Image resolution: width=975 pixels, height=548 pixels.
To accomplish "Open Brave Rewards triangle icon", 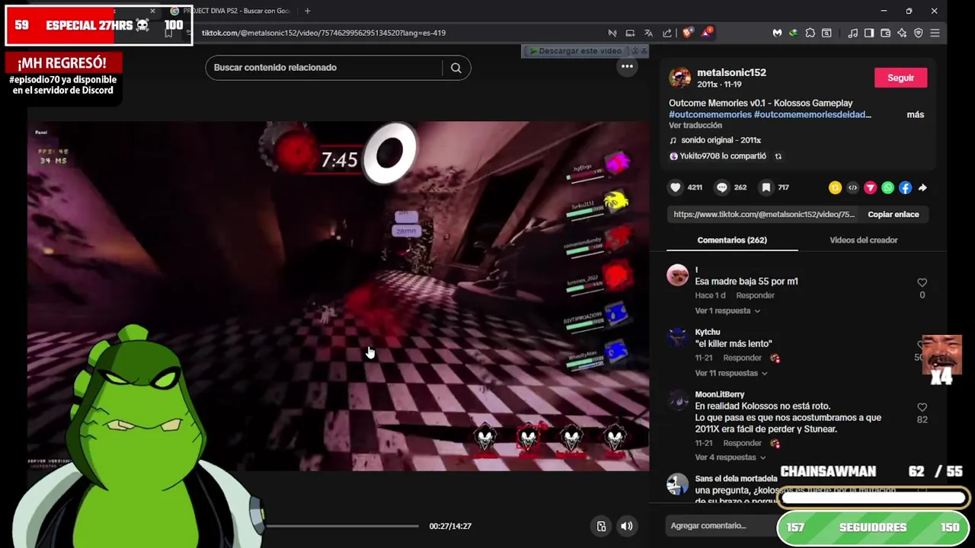I will [707, 33].
